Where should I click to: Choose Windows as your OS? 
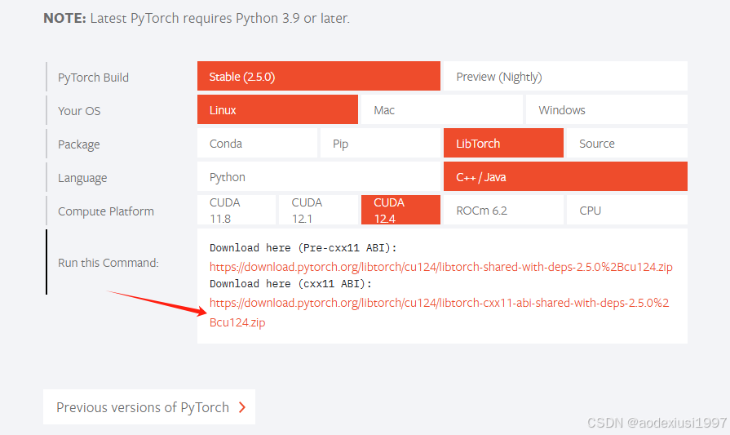tap(607, 109)
